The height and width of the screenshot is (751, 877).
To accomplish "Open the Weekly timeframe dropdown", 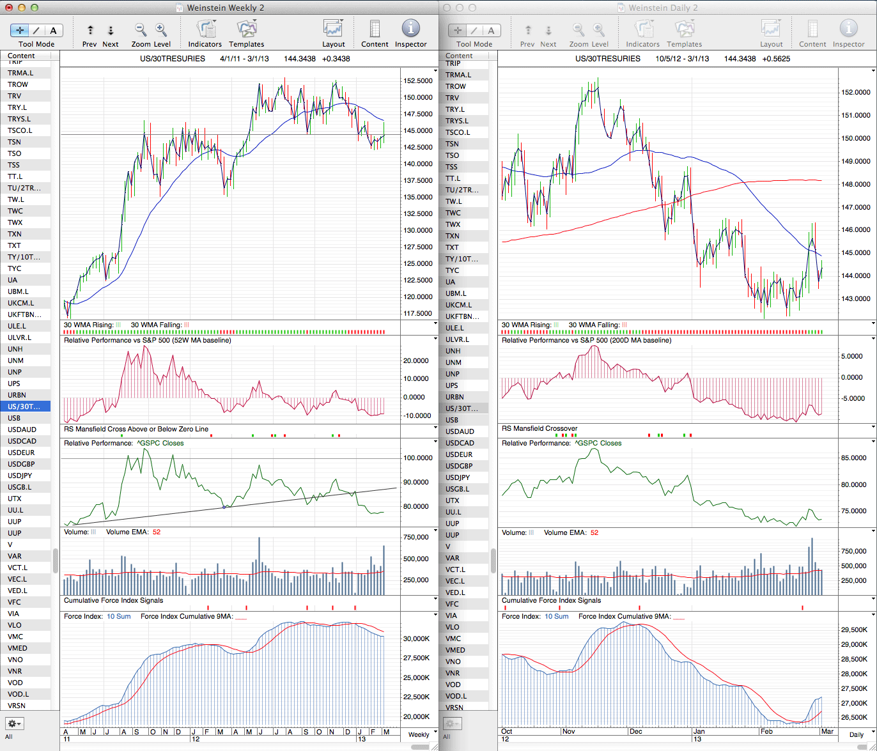I will point(419,734).
